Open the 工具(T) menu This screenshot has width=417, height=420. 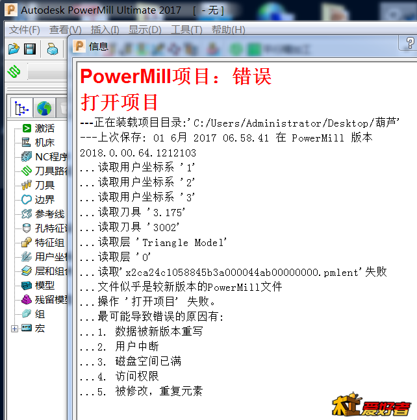tap(186, 30)
